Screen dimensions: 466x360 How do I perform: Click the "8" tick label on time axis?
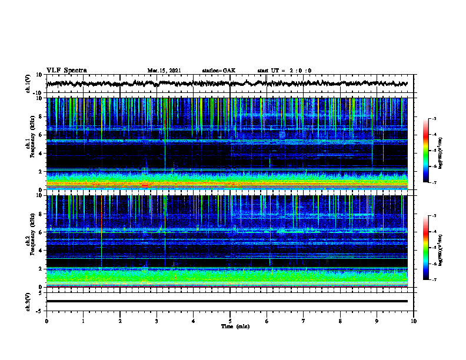pos(340,321)
